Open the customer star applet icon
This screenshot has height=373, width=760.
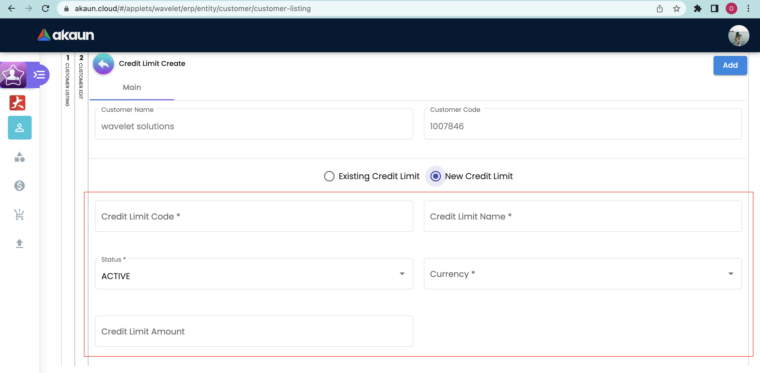(x=13, y=75)
